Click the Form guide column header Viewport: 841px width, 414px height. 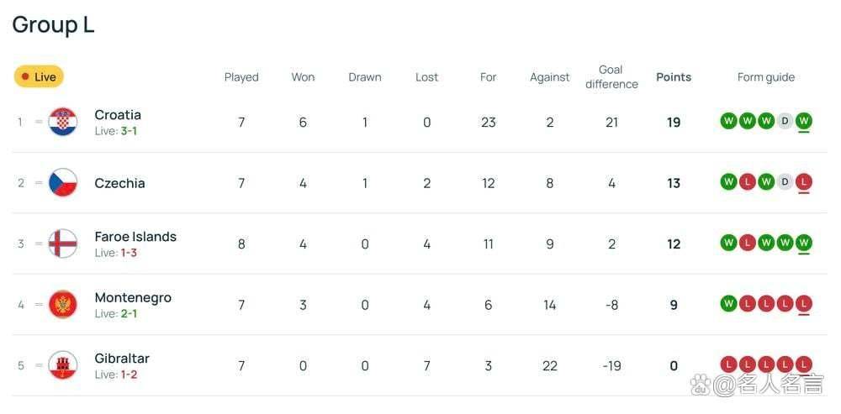[766, 77]
